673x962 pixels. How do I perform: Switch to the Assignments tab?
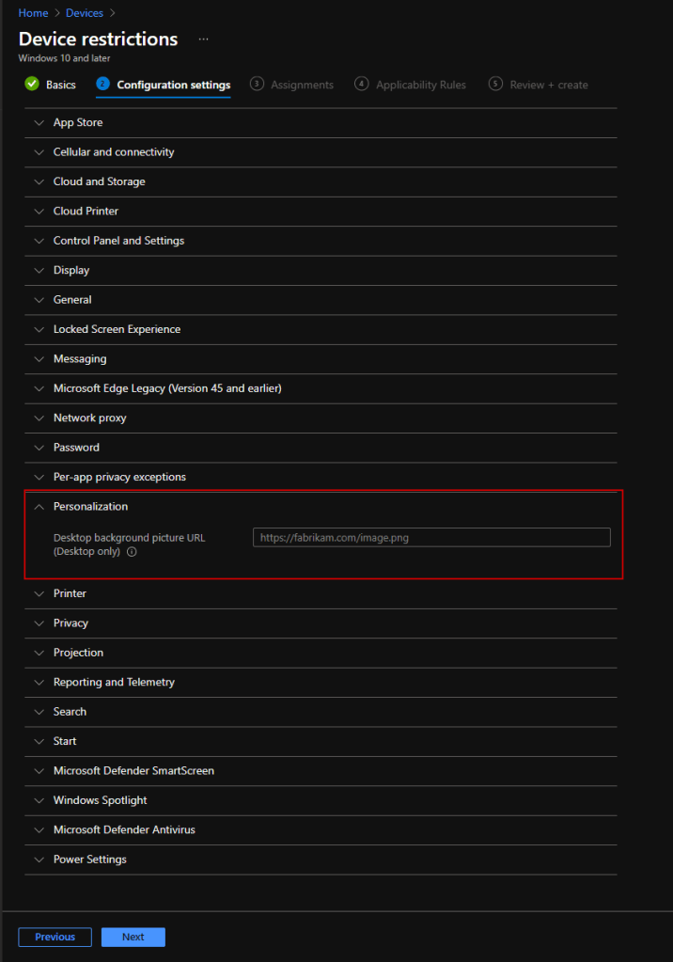(302, 86)
